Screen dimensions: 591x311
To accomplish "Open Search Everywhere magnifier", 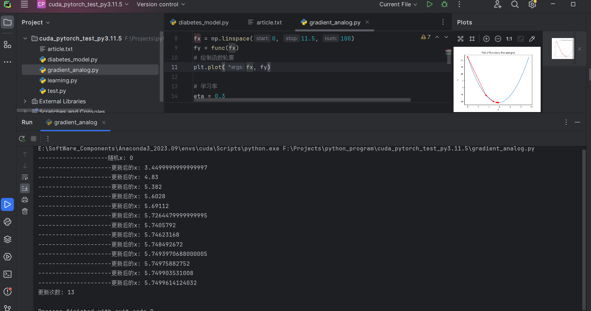I will [515, 4].
